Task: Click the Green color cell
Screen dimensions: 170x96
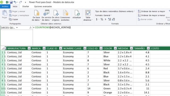Action: click(x=110, y=89)
